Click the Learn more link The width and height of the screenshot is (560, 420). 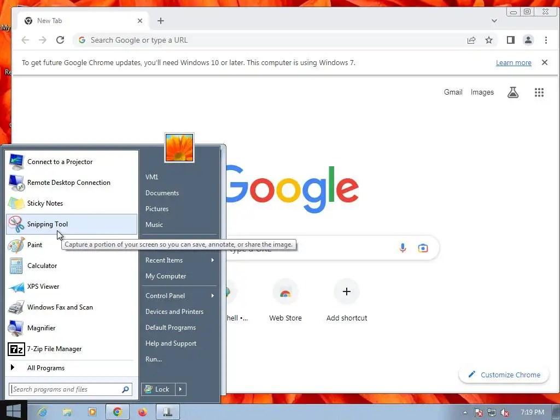tap(514, 62)
